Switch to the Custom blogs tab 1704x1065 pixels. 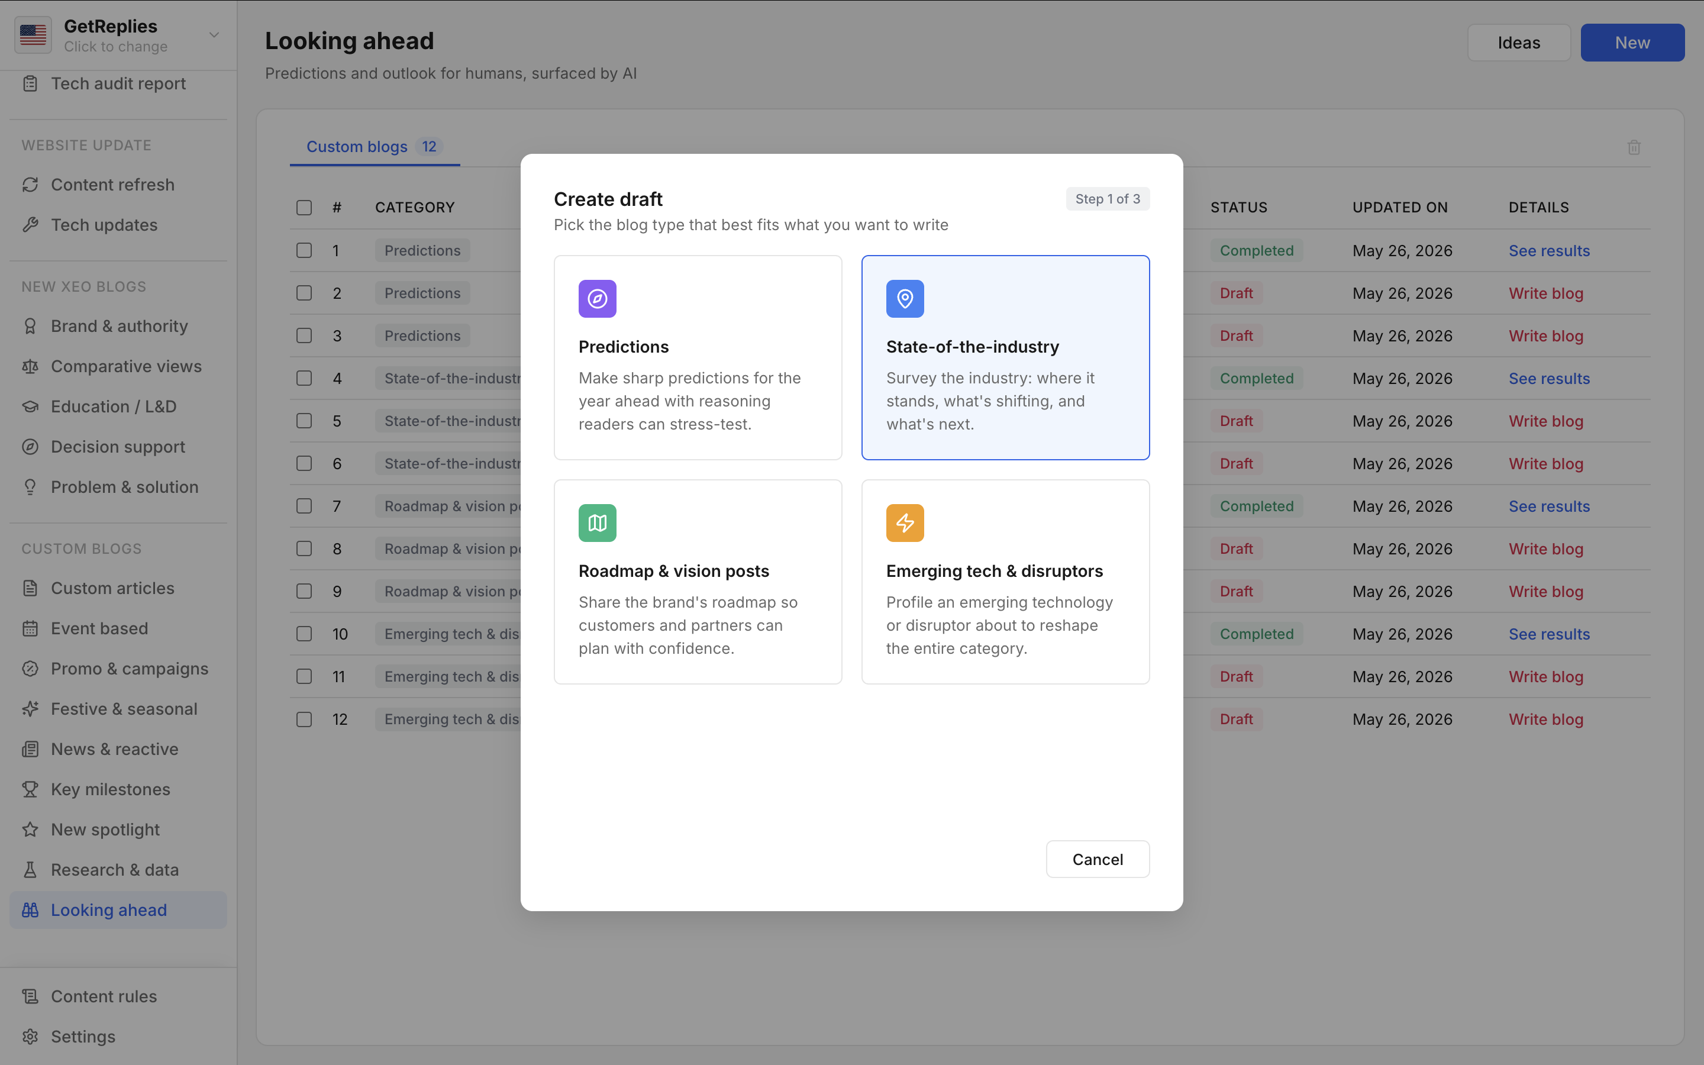coord(375,147)
